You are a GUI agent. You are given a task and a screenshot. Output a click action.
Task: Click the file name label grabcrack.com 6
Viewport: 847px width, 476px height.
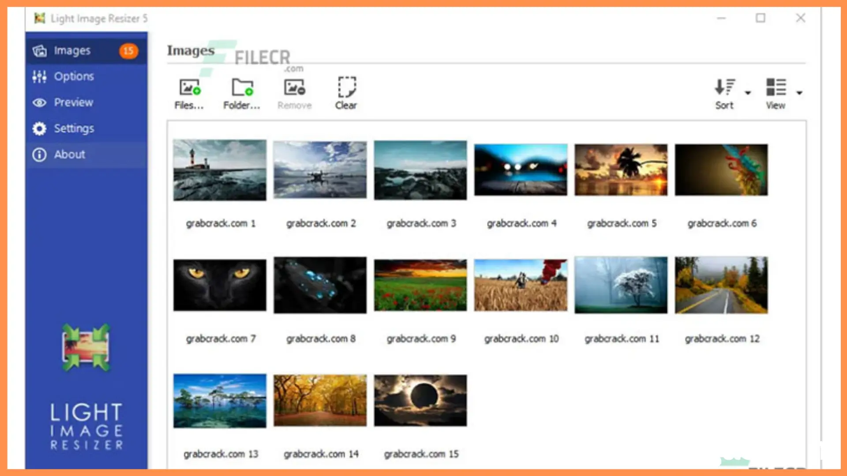(722, 223)
